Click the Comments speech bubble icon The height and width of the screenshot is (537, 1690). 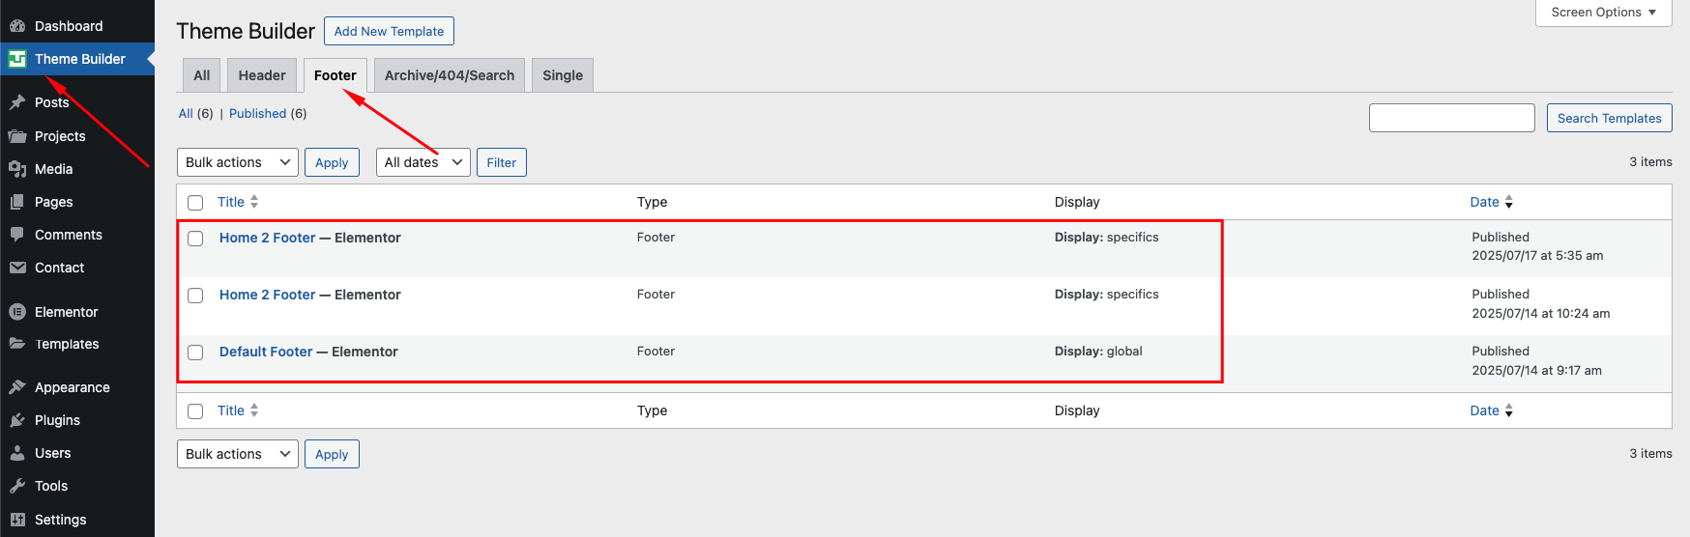coord(17,235)
